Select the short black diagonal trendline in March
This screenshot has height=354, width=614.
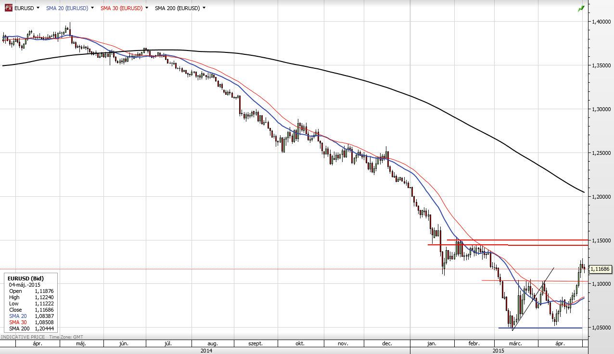pyautogui.click(x=533, y=299)
